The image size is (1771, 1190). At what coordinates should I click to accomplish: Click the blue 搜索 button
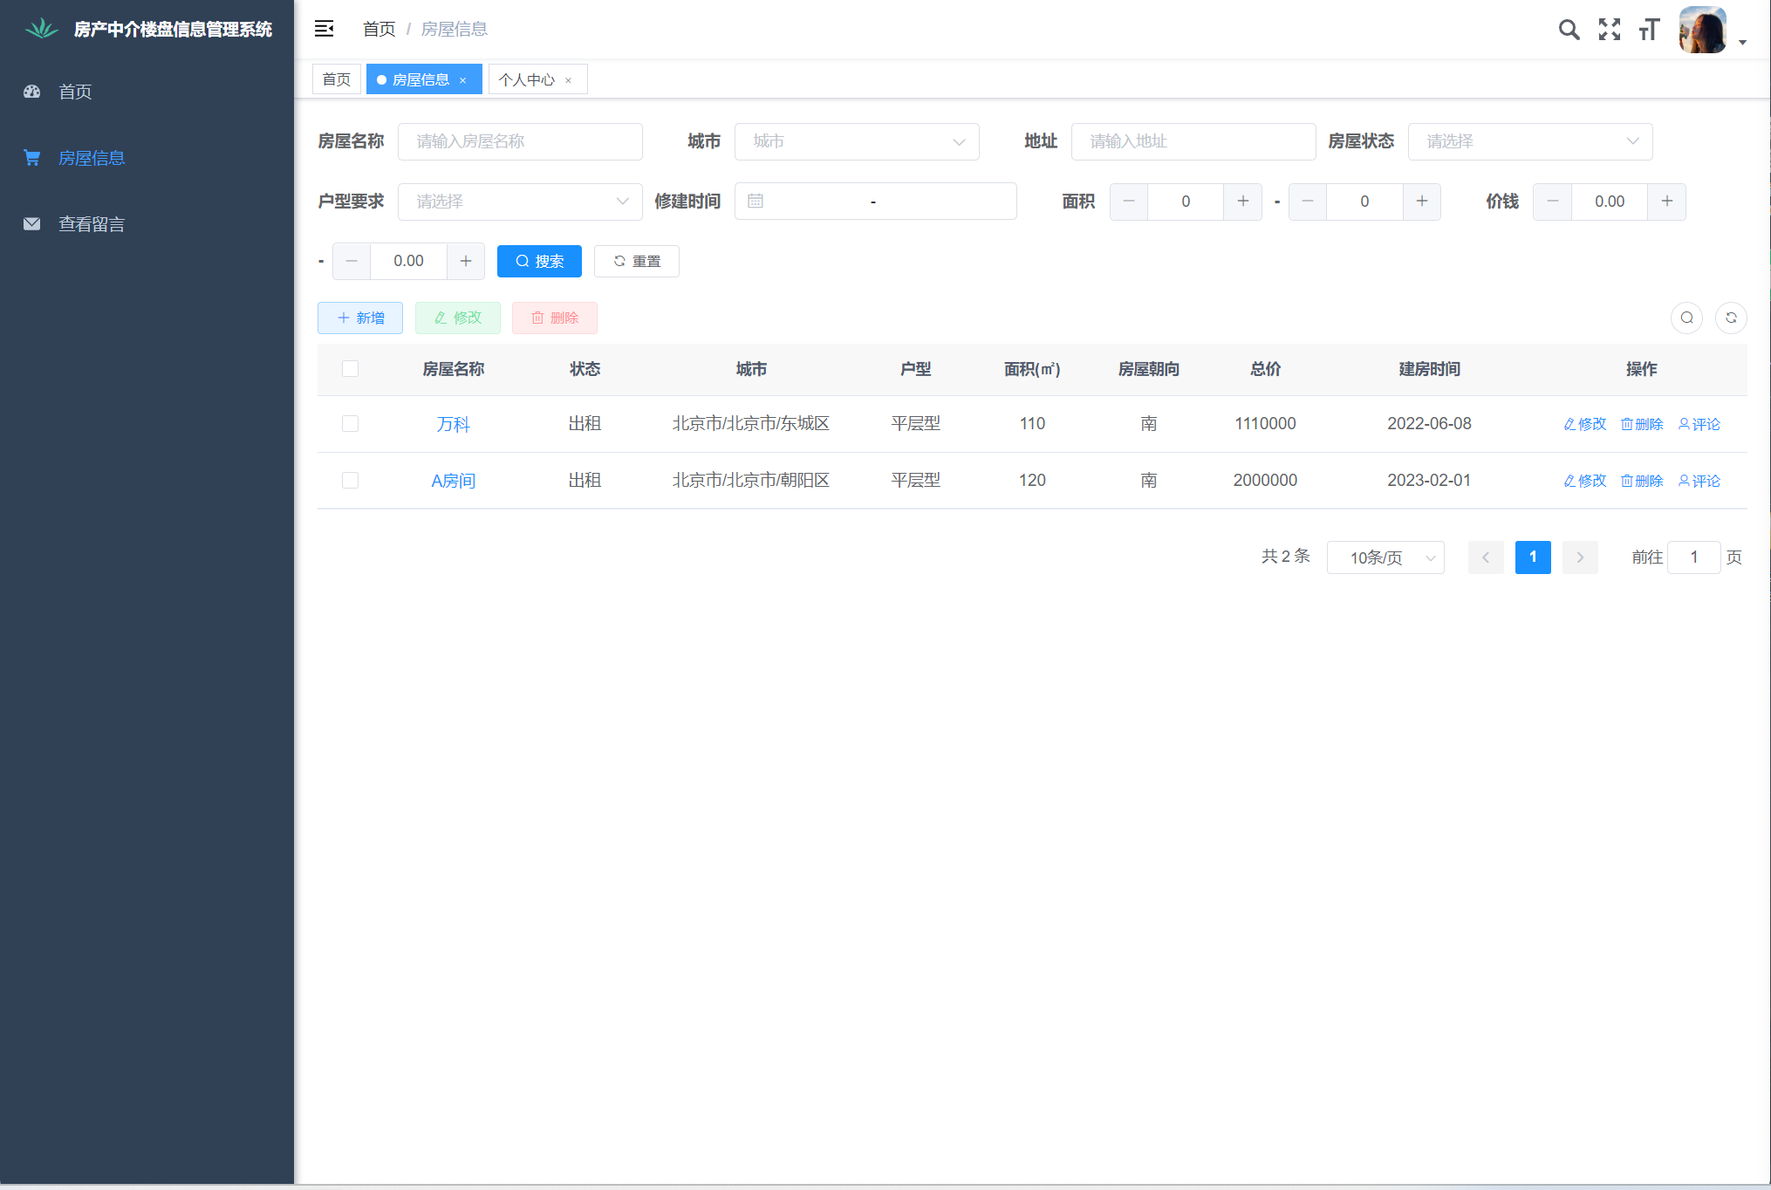click(539, 261)
